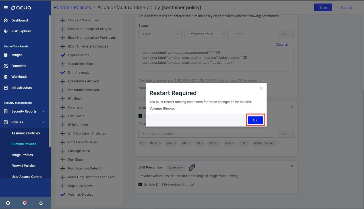Toggle the Drift Prevention checkmark in list
This screenshot has height=209, width=364.
pyautogui.click(x=63, y=73)
